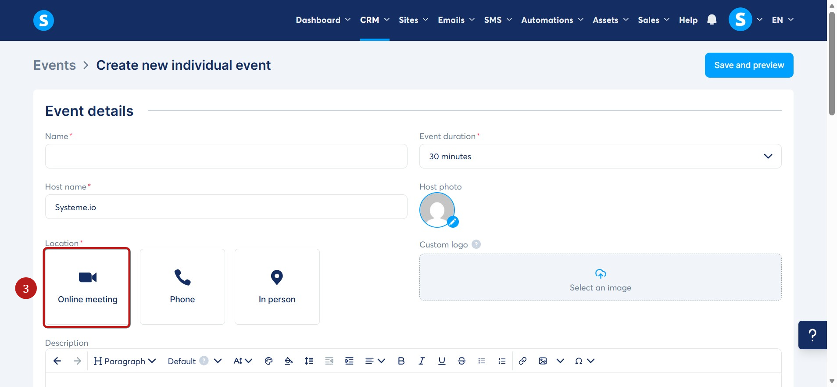
Task: Open the Sites menu
Action: [413, 20]
